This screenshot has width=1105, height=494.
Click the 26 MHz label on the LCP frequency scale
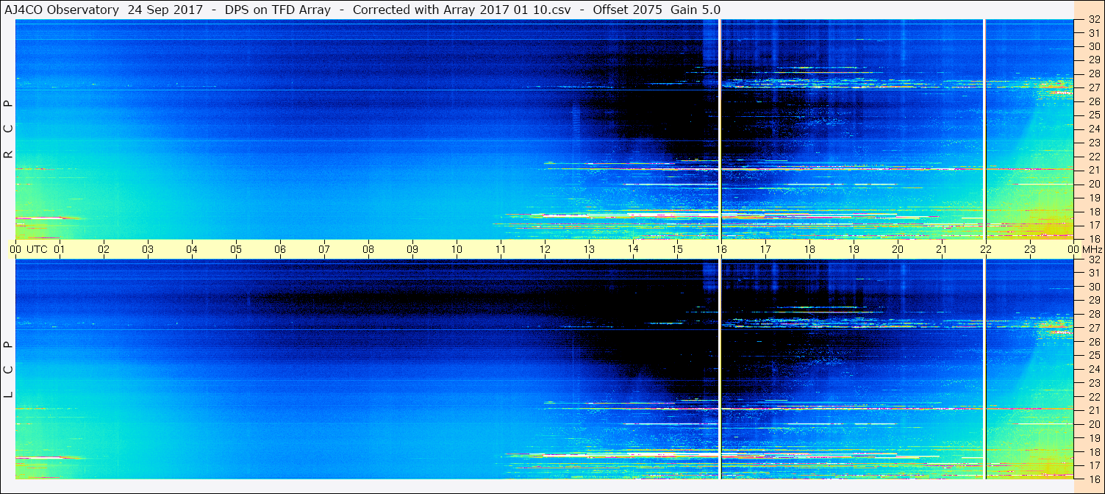(1093, 341)
